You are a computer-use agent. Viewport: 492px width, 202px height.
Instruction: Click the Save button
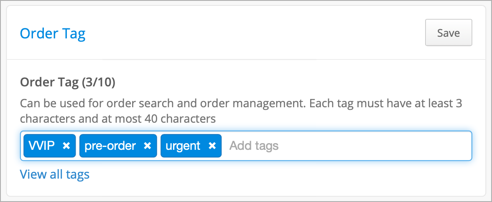pos(449,33)
